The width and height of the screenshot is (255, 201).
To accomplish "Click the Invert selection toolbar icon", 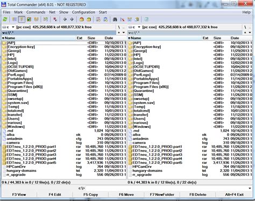I will (46, 19).
